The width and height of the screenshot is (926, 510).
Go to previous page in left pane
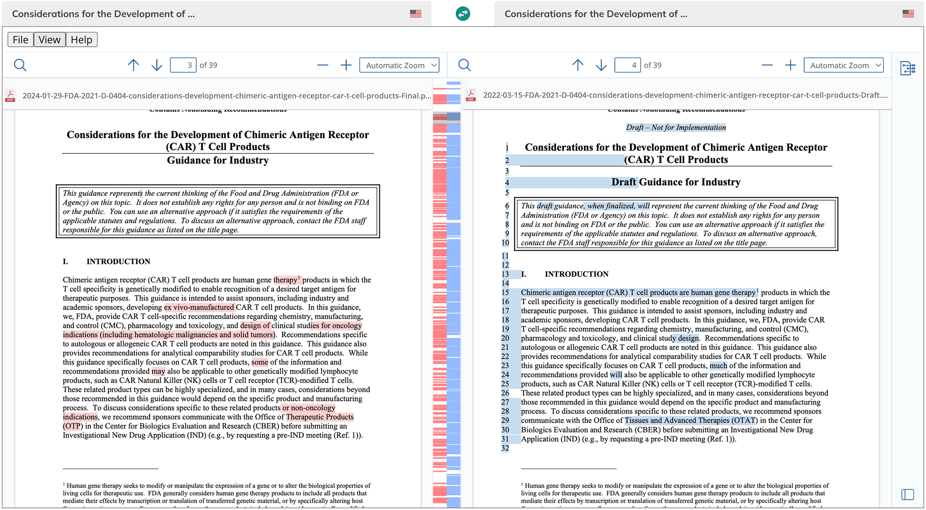[133, 65]
